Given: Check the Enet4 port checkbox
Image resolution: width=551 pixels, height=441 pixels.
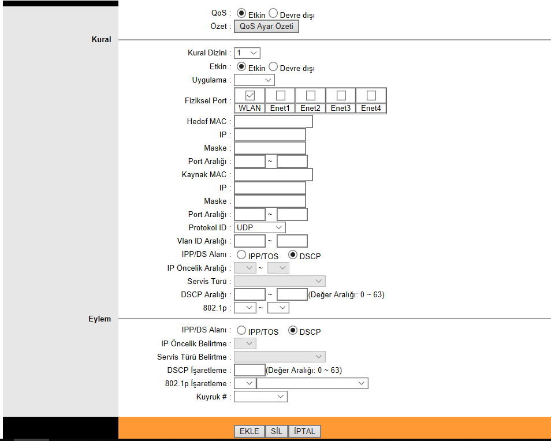Looking at the screenshot, I should pos(371,95).
